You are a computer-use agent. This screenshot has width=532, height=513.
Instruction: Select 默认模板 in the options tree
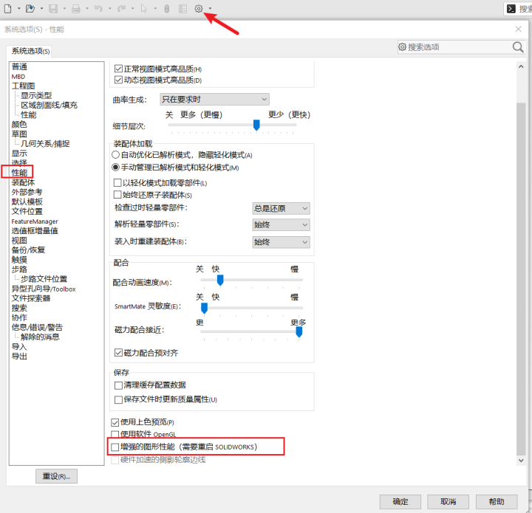[27, 202]
